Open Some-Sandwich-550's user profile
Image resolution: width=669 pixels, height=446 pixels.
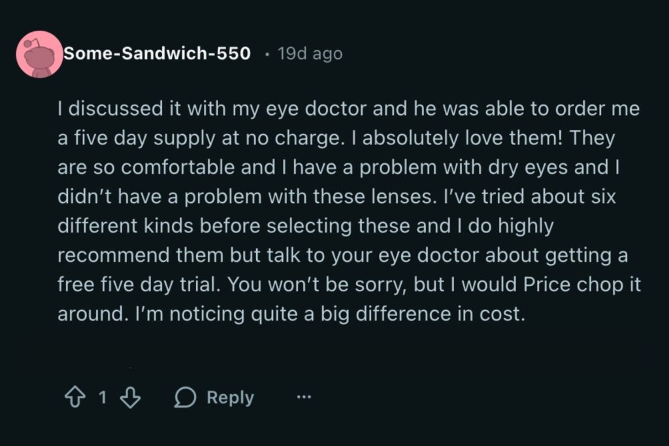point(157,54)
